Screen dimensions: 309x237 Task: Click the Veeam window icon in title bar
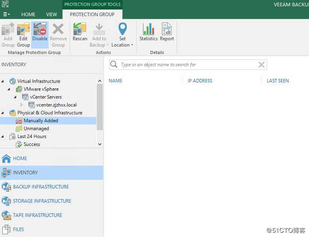(5, 4)
